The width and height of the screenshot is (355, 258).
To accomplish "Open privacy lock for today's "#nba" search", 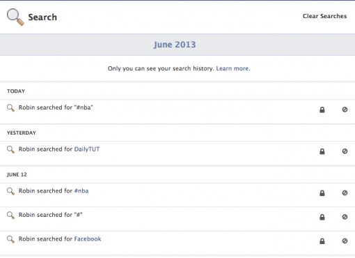I will pos(322,109).
